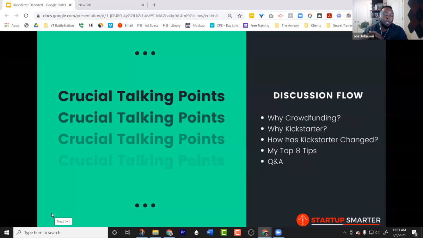Open the green Camtasia icon on taskbar

tap(224, 232)
